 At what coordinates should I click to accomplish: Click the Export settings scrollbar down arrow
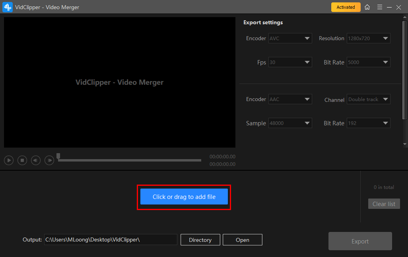click(405, 144)
